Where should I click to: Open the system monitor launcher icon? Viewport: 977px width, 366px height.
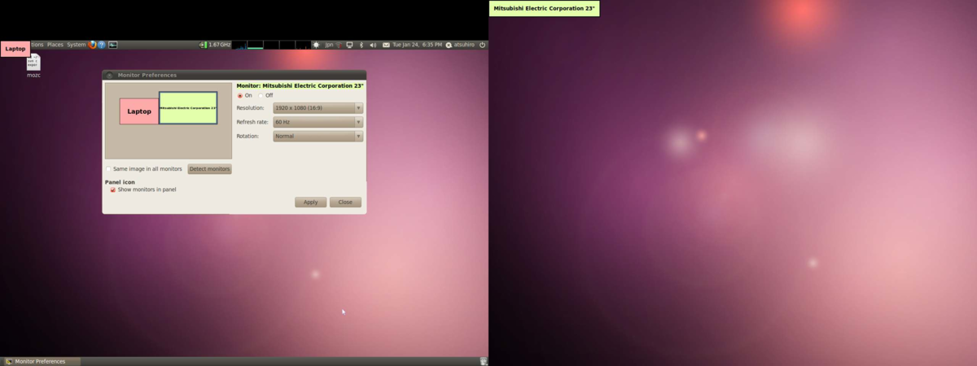point(113,45)
